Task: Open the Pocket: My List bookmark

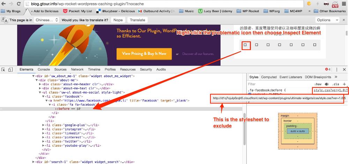Action: point(78,11)
